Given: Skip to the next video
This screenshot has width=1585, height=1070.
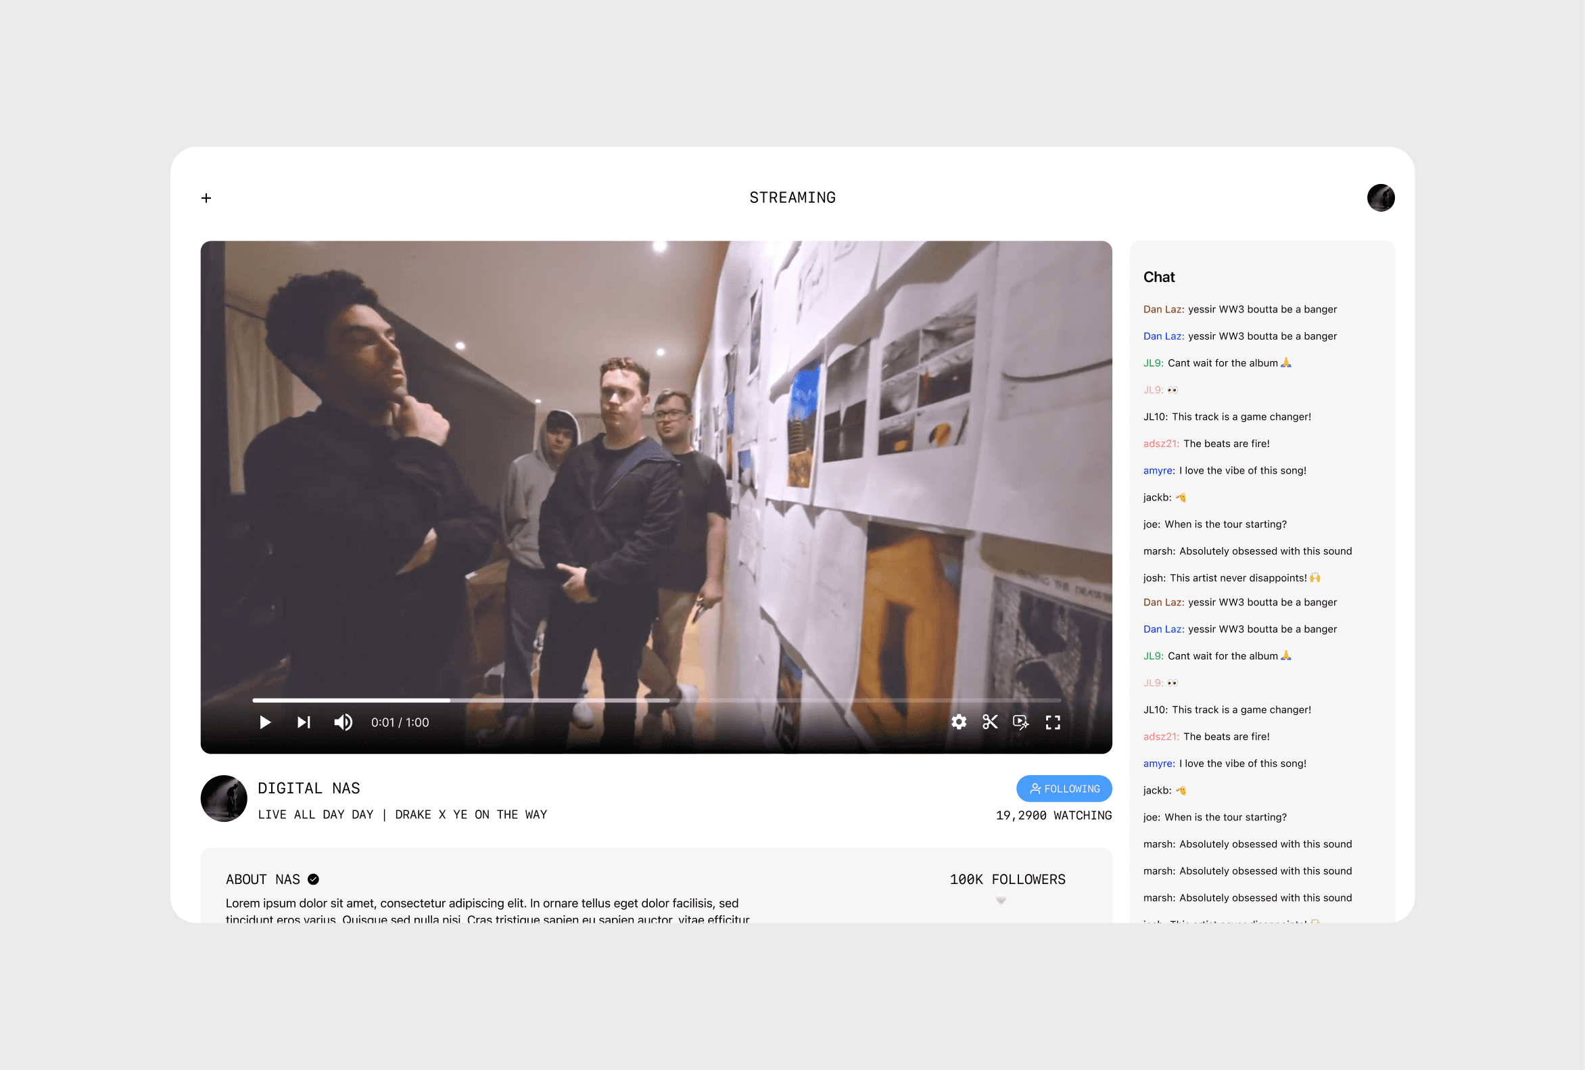Looking at the screenshot, I should pyautogui.click(x=304, y=722).
